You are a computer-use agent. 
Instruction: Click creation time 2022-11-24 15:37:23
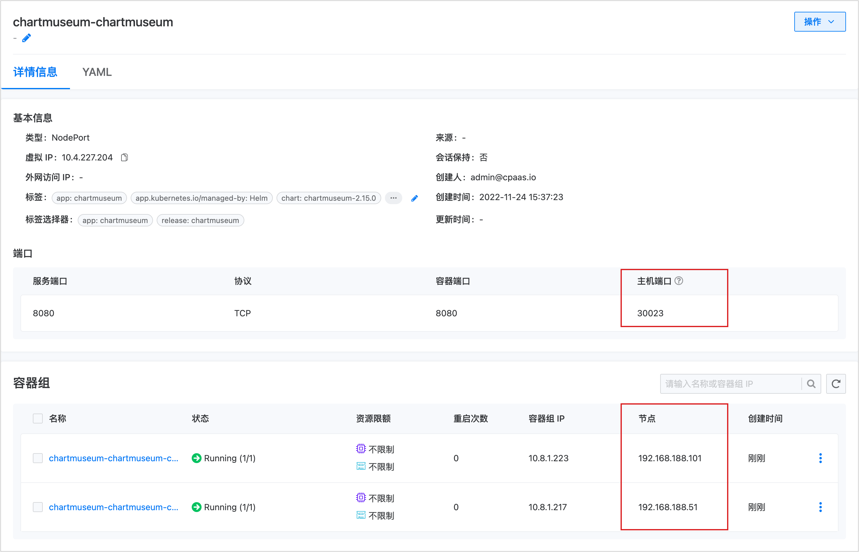coord(521,197)
